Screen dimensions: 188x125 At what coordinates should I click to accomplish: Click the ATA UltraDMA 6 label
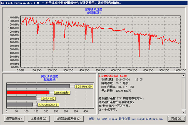coord(48,105)
